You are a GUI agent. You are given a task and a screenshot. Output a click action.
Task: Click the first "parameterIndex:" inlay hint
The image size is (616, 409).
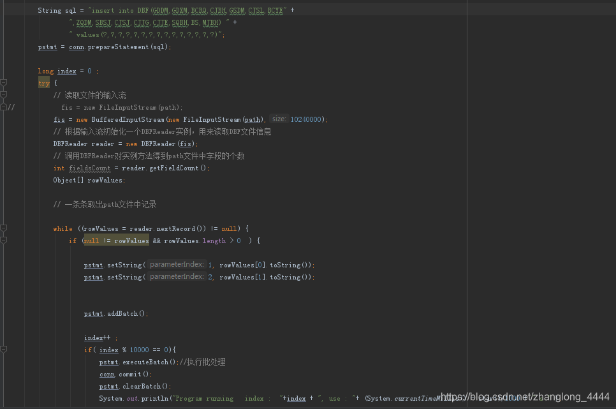(x=176, y=264)
